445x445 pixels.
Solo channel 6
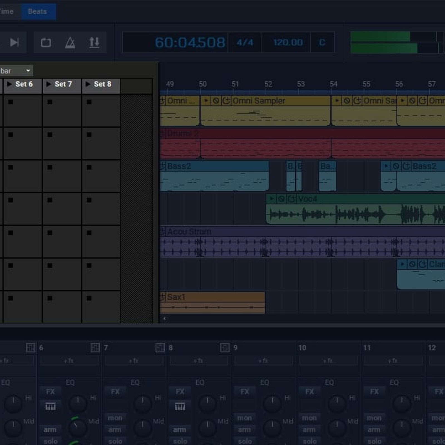click(x=50, y=441)
